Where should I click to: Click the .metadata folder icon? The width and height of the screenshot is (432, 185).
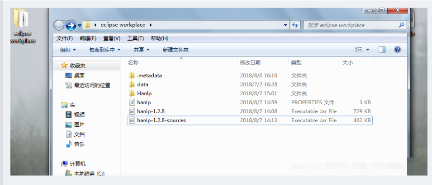pos(132,75)
